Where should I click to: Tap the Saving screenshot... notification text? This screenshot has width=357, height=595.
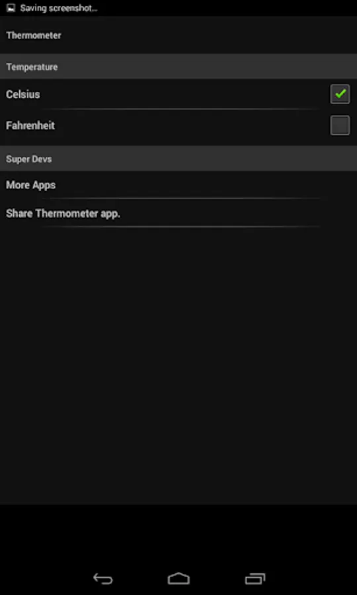(x=59, y=8)
